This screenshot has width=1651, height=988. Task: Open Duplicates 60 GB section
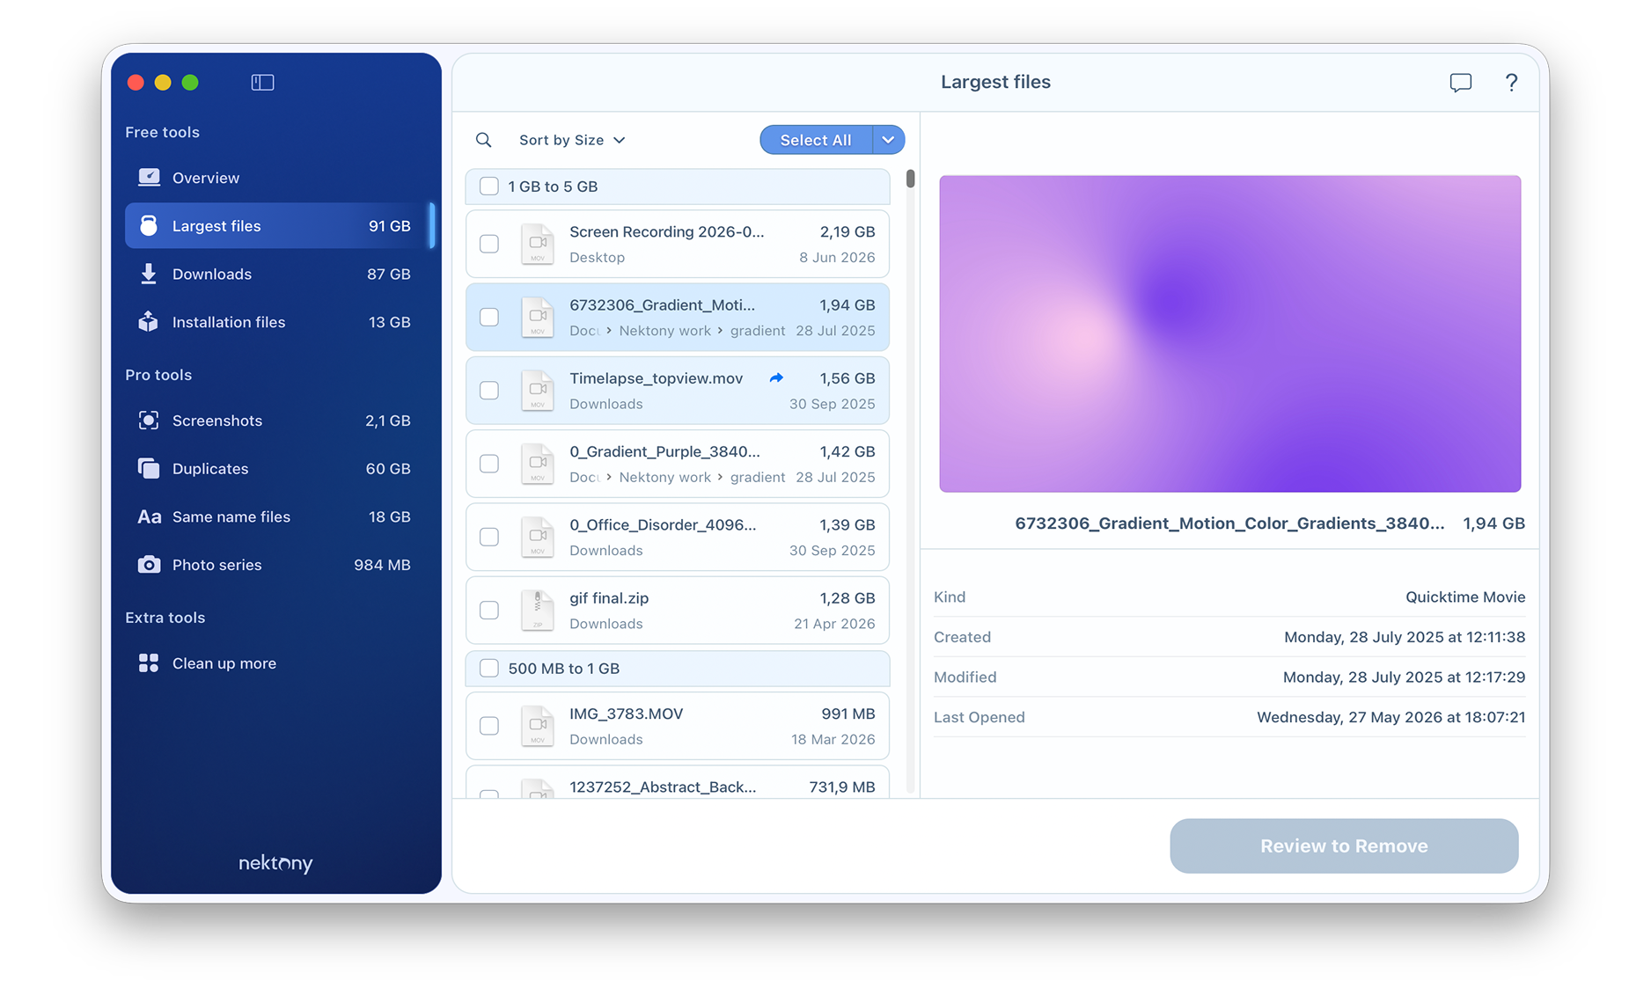276,468
